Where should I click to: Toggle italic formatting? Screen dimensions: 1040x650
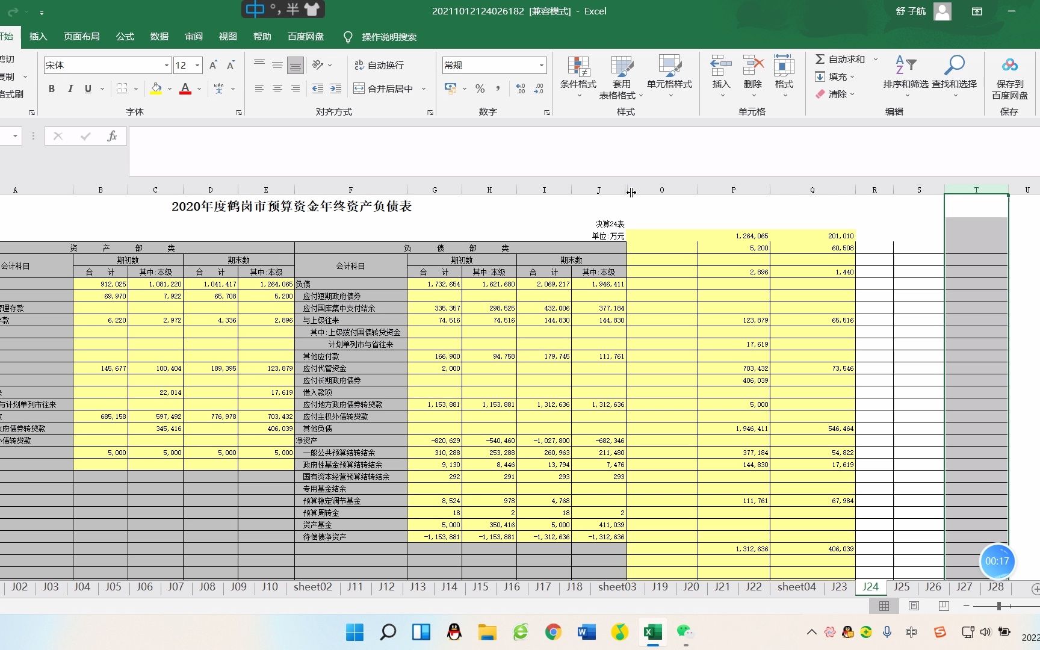pos(70,88)
